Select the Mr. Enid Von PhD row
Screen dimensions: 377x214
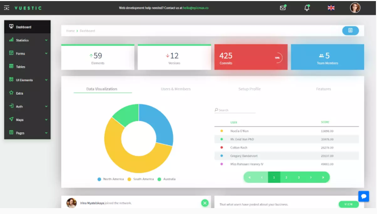pyautogui.click(x=287, y=139)
